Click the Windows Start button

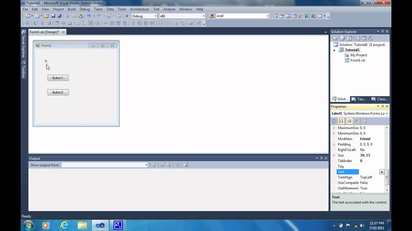point(28,225)
